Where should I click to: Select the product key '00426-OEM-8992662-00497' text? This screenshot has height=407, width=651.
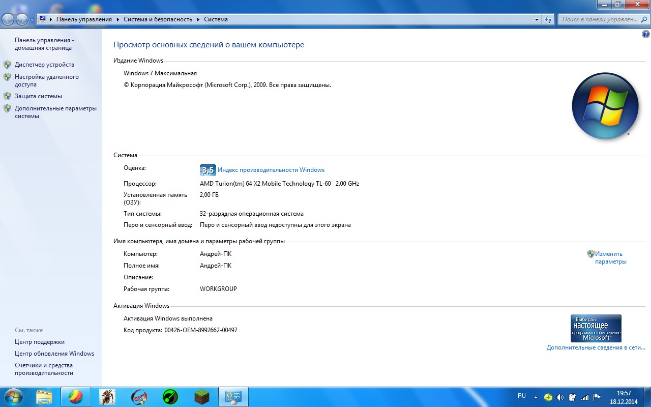point(201,330)
